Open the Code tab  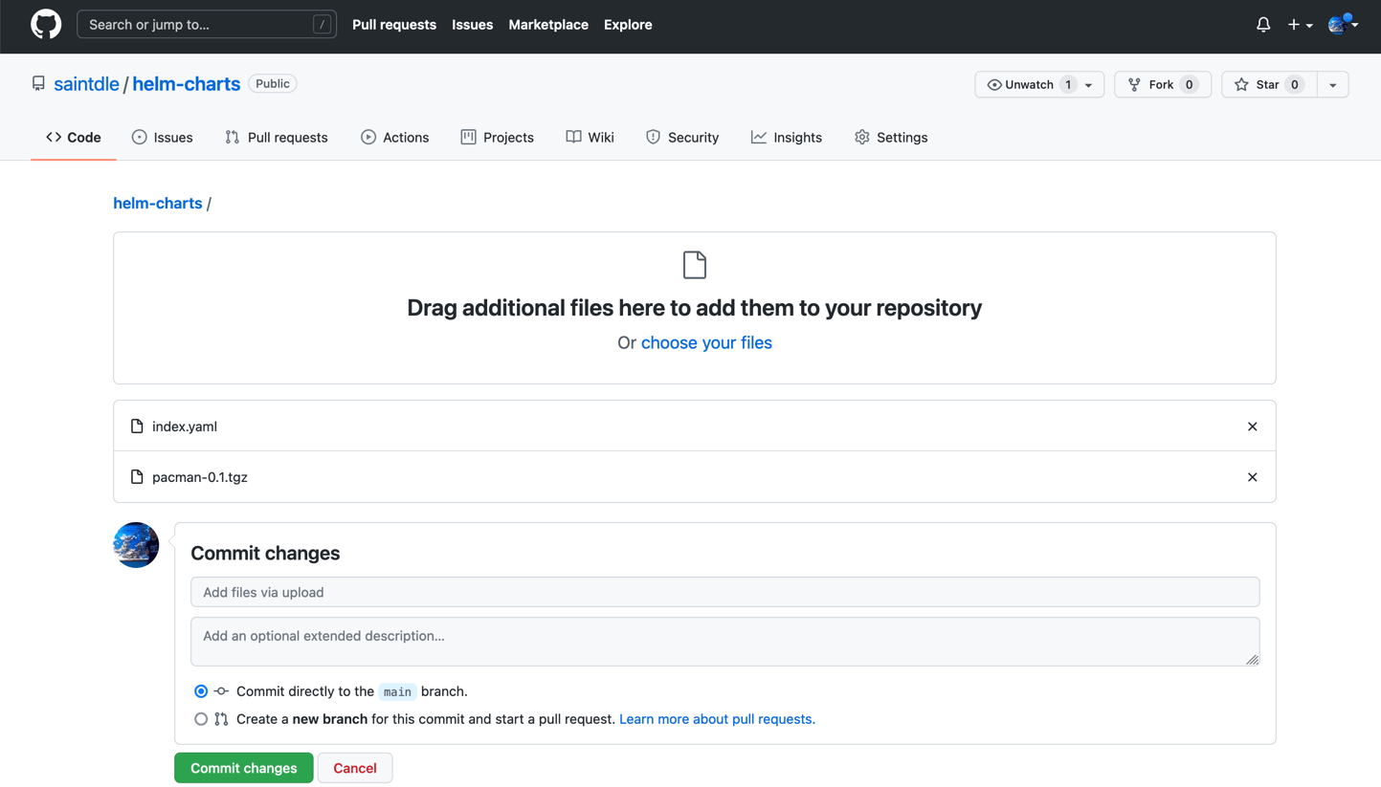click(x=74, y=138)
